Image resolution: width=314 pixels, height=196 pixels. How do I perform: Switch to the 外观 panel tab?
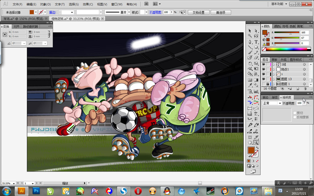tap(283, 60)
